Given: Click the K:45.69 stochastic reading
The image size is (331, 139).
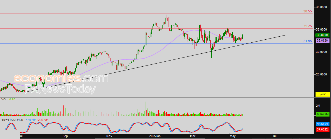Looking at the screenshot, I should coord(31,119).
